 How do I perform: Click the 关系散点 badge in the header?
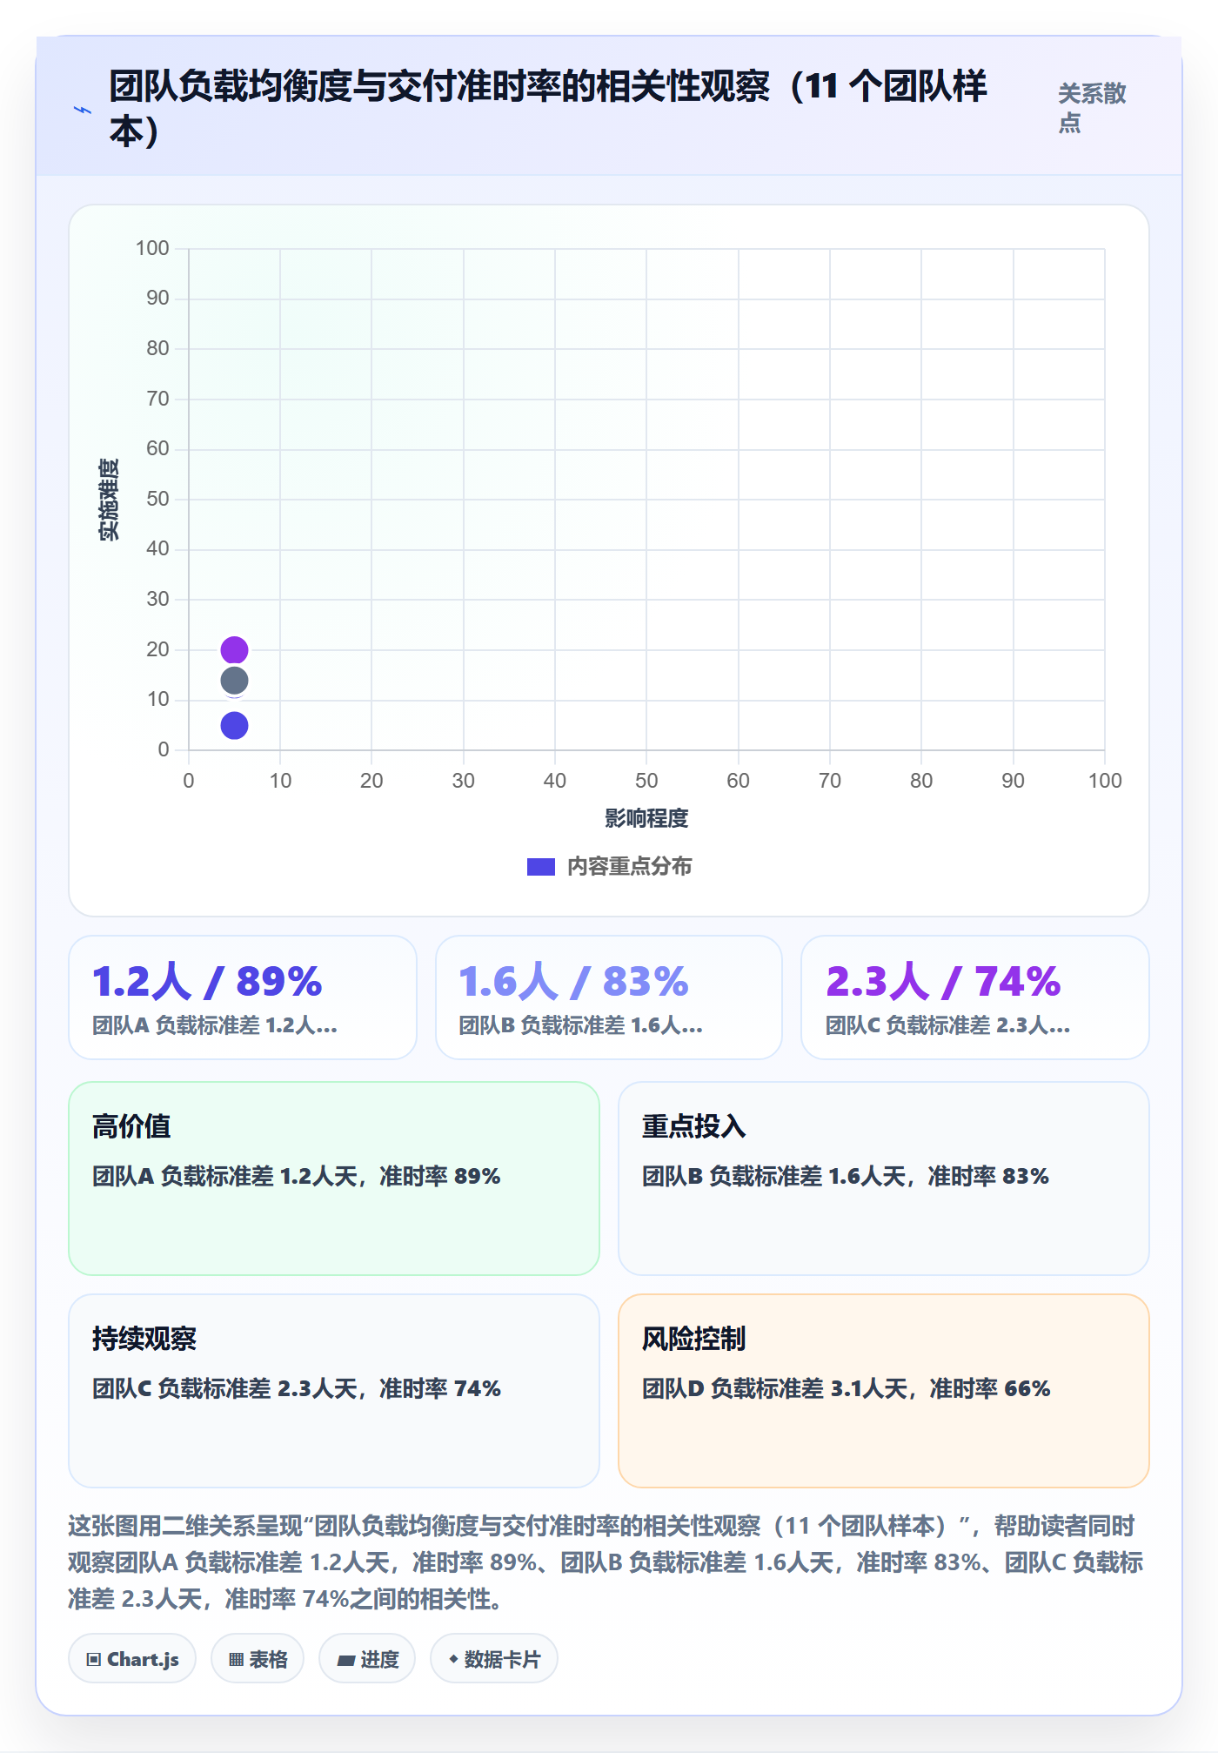pos(1092,108)
